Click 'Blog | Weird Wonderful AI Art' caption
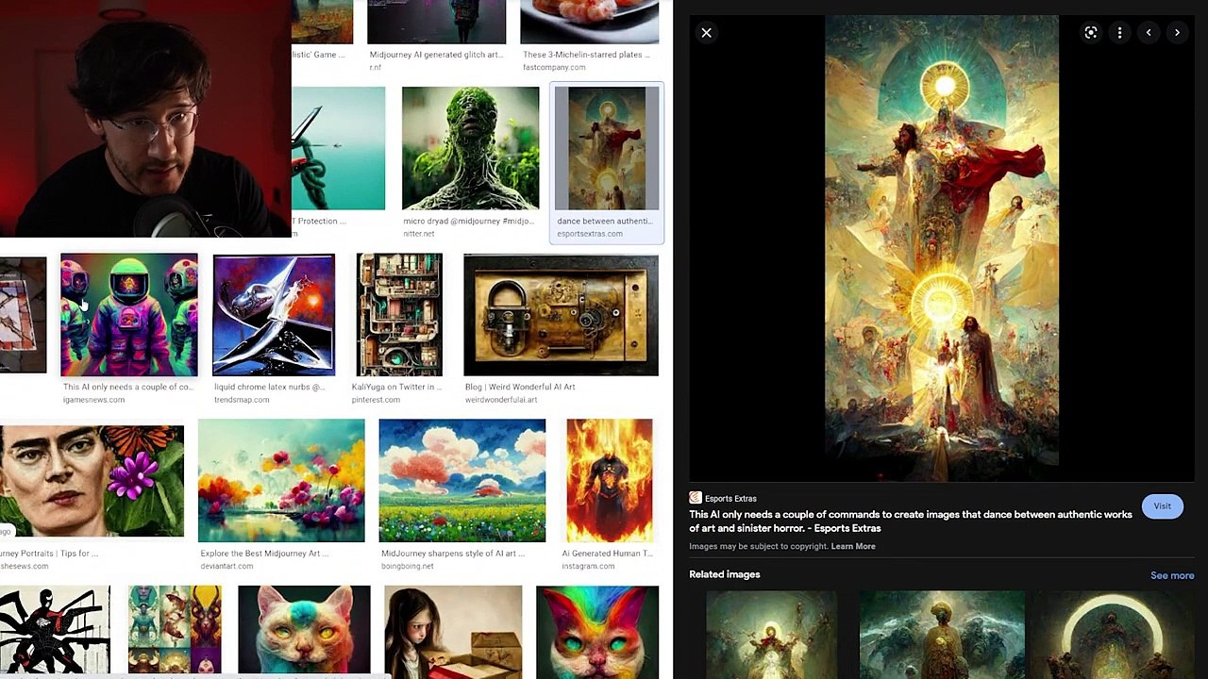Viewport: 1208px width, 679px height. [x=520, y=388]
